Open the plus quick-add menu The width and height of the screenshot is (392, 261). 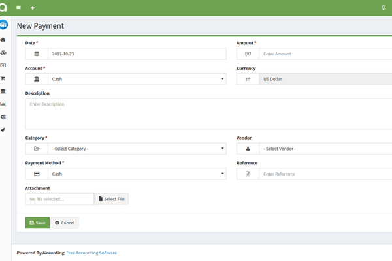[x=33, y=8]
